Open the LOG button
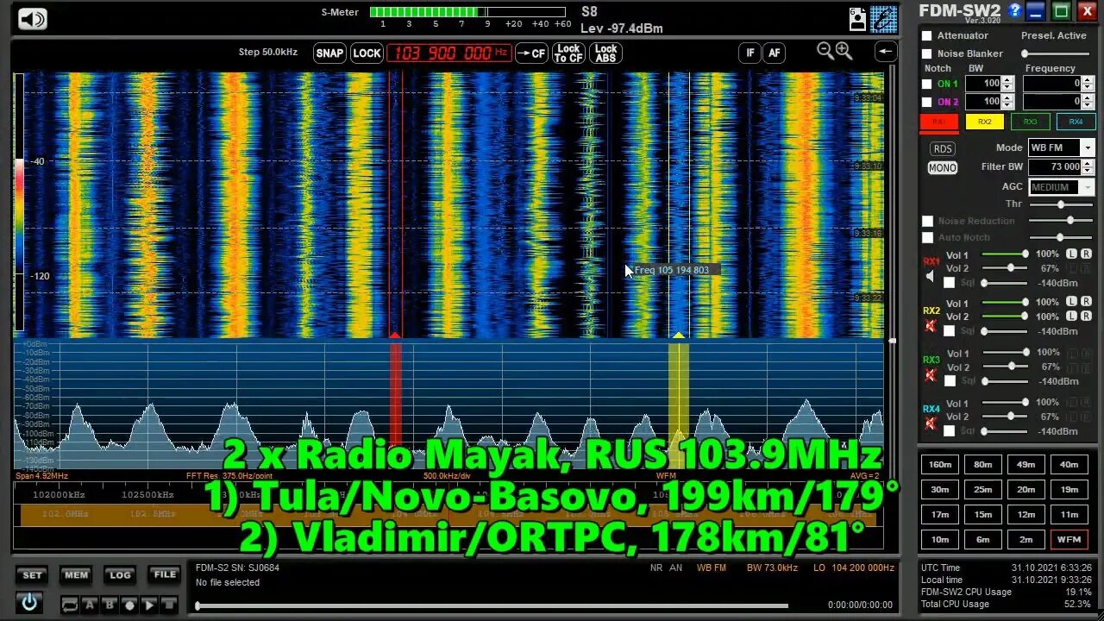This screenshot has height=621, width=1104. point(120,575)
